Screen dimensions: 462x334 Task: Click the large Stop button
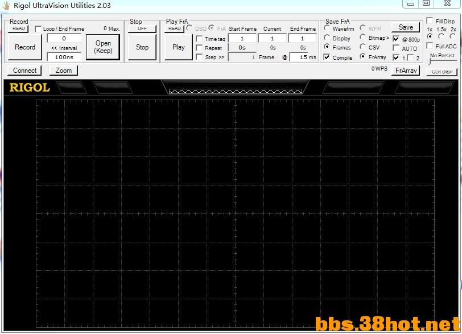(142, 47)
